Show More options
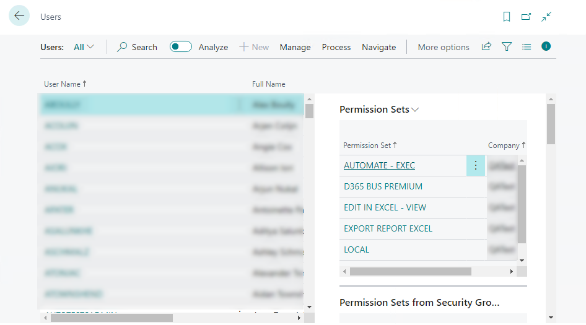 coord(444,47)
